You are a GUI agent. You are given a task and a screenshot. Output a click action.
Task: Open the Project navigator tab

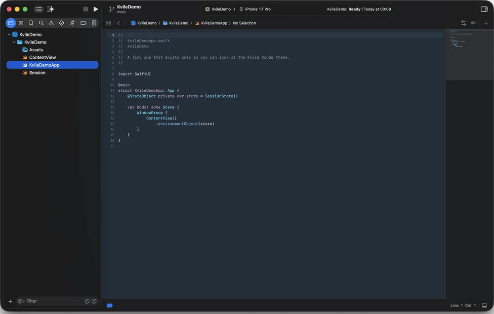(x=11, y=23)
